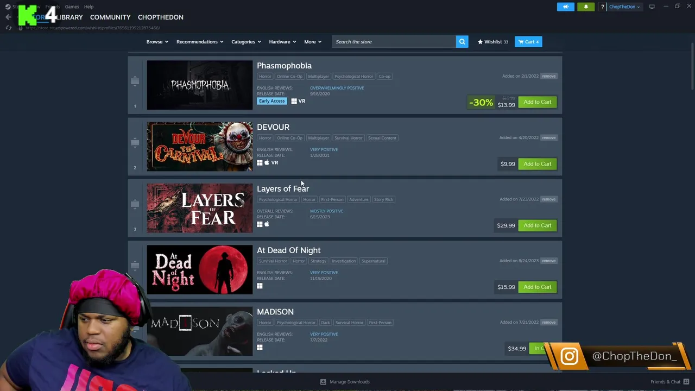Image resolution: width=695 pixels, height=391 pixels.
Task: Expand the Browse dropdown
Action: click(157, 42)
